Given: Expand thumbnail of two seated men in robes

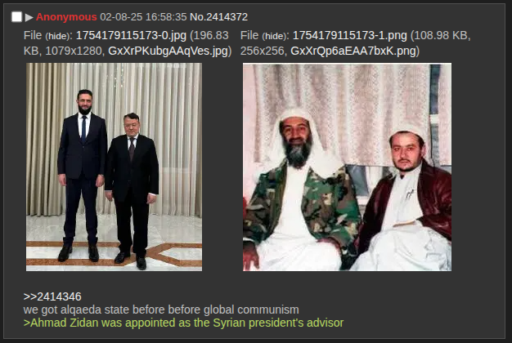Looking at the screenshot, I should (347, 167).
